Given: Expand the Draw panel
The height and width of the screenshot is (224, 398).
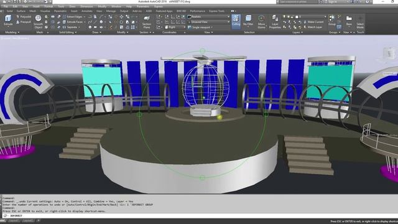Looking at the screenshot, I should pos(97,32).
